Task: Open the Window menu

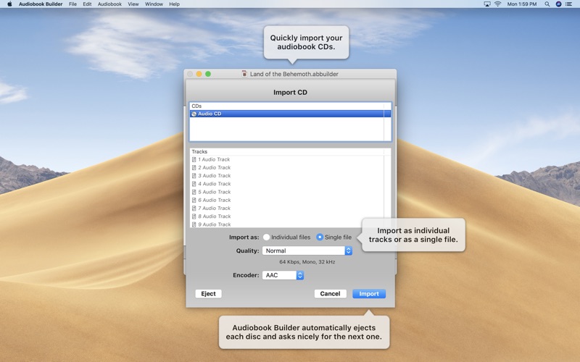Action: coord(154,4)
